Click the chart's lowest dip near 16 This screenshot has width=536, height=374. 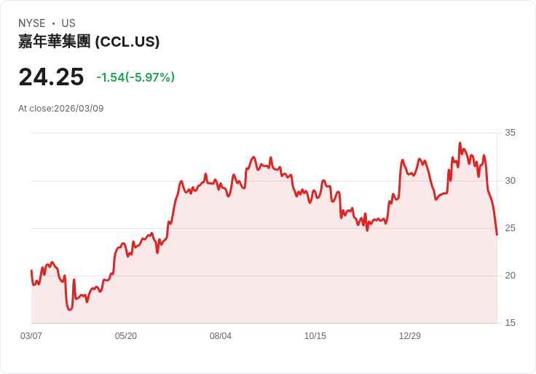[70, 310]
